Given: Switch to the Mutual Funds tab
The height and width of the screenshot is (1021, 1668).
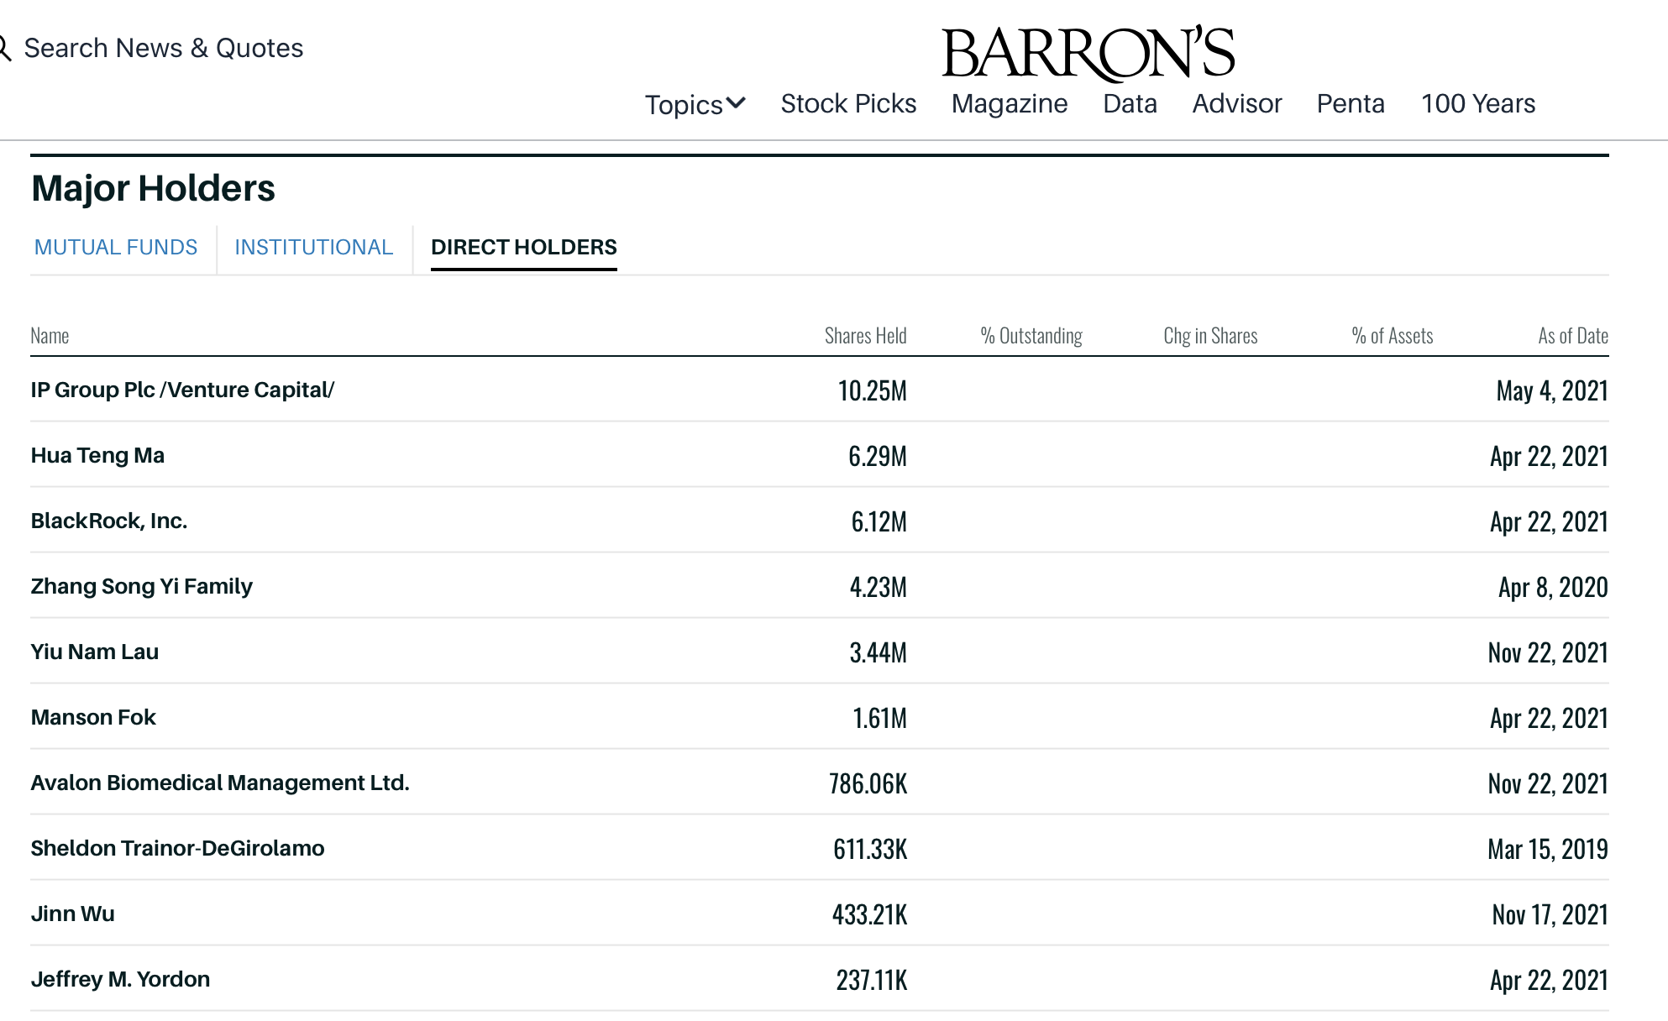Looking at the screenshot, I should coord(116,247).
